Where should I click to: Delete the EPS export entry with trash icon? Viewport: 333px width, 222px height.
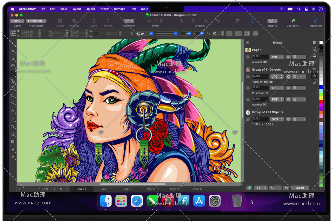[x=295, y=88]
